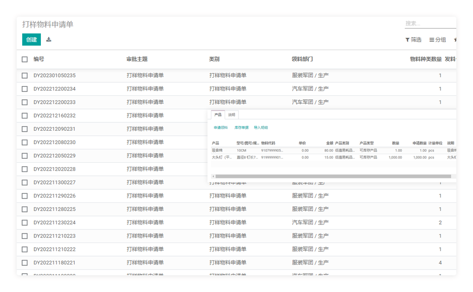473x292 pixels.
Task: Toggle the select-all checkbox in header
Action: pyautogui.click(x=25, y=59)
